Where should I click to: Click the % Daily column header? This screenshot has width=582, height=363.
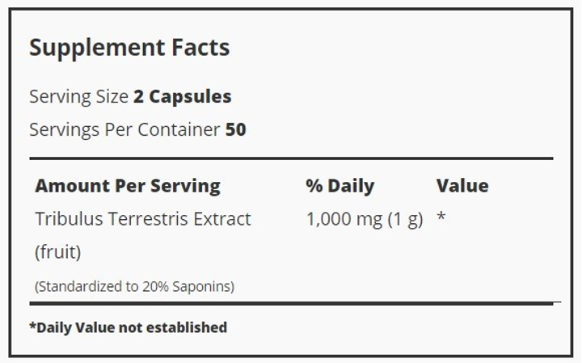(x=340, y=186)
